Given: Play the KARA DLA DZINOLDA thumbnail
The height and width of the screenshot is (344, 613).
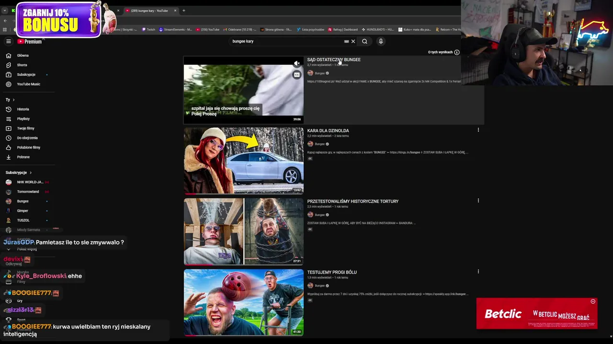Looking at the screenshot, I should coord(243,161).
